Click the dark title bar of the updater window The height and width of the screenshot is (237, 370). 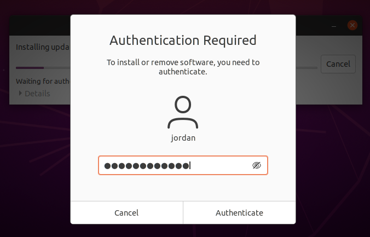point(38,25)
